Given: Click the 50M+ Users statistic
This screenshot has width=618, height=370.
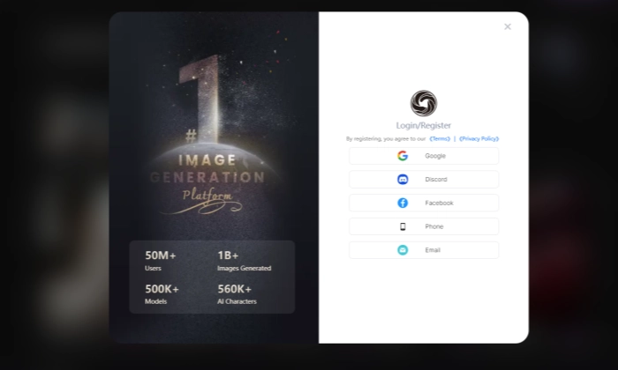Looking at the screenshot, I should (161, 261).
